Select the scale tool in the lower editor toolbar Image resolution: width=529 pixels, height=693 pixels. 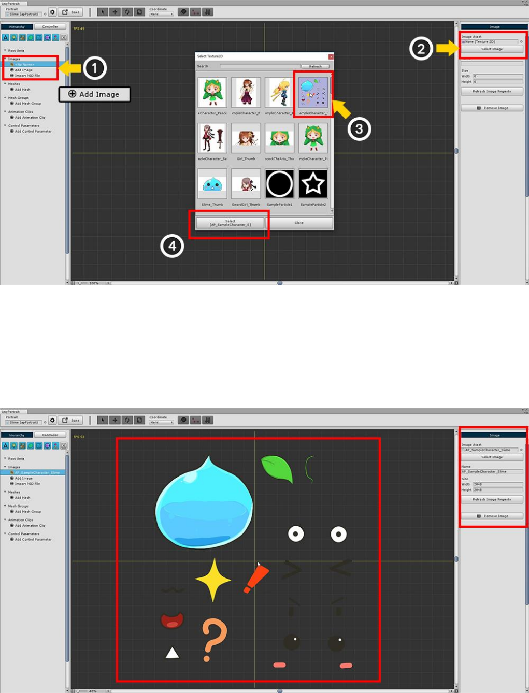pyautogui.click(x=139, y=420)
